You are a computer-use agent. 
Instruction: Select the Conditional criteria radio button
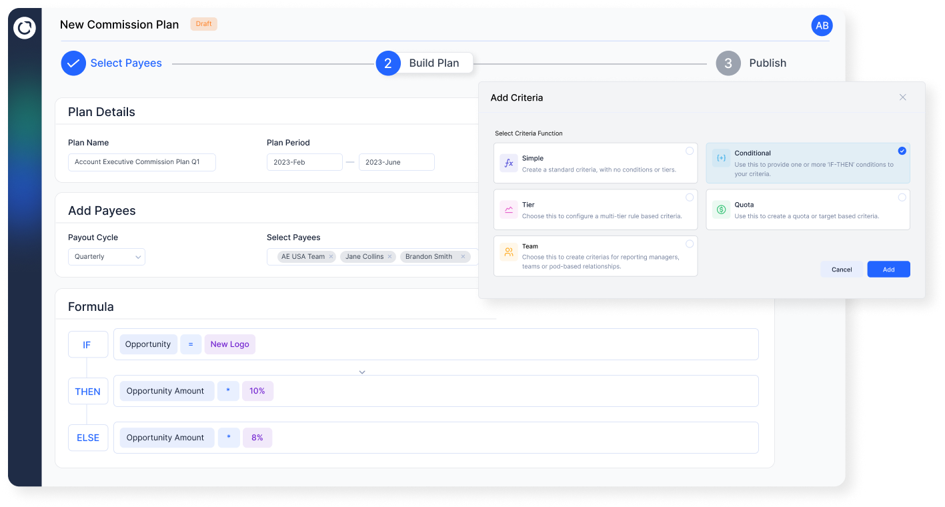click(902, 151)
